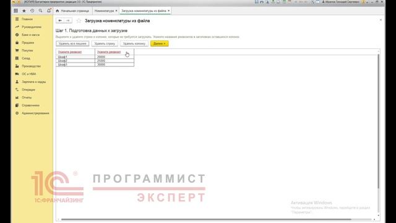Proceed with the yellow Далее button

click(x=160, y=43)
